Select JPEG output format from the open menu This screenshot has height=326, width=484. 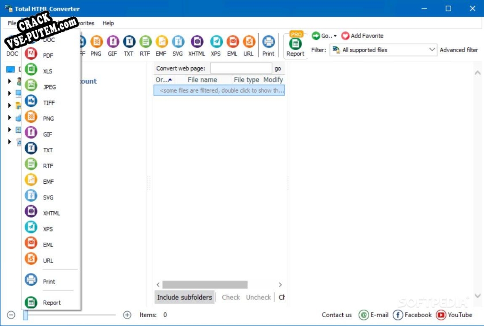[48, 87]
